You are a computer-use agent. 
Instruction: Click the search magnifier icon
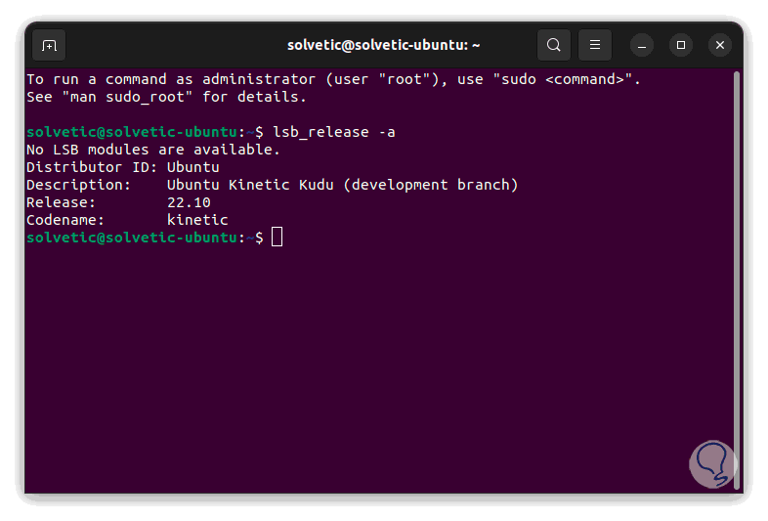[x=554, y=45]
